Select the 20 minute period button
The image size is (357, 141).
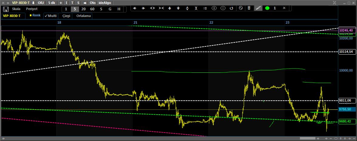pyautogui.click(x=83, y=9)
